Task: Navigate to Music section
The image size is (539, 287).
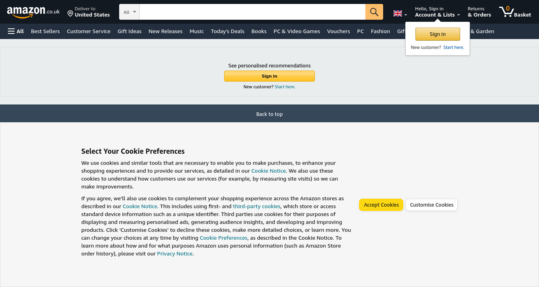Action: [197, 31]
